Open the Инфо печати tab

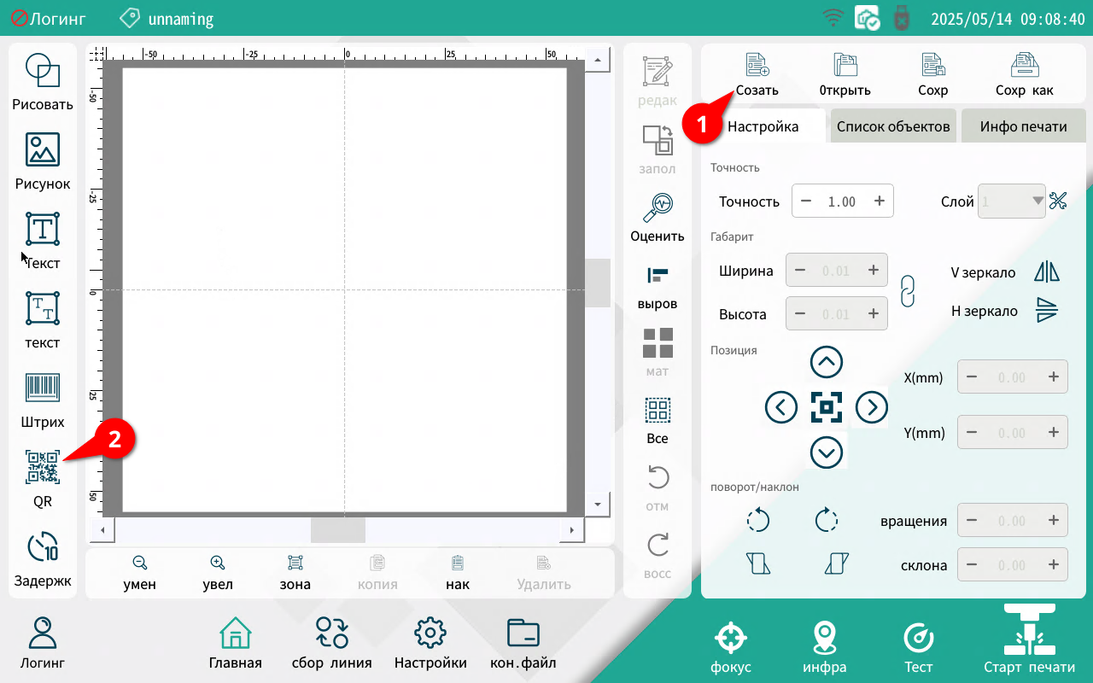click(1023, 126)
